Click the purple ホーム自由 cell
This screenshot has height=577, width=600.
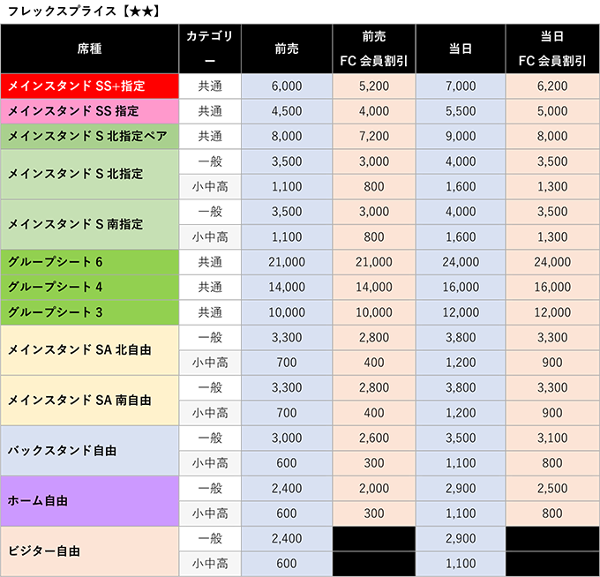pyautogui.click(x=90, y=500)
